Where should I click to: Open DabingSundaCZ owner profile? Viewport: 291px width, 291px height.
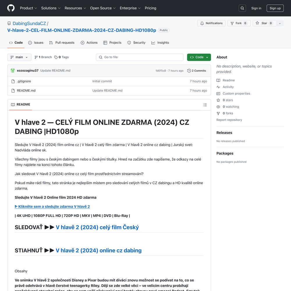(29, 23)
